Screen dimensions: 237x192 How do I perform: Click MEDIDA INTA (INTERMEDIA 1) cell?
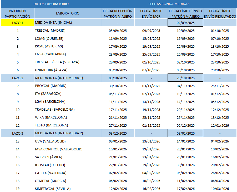click(68, 78)
